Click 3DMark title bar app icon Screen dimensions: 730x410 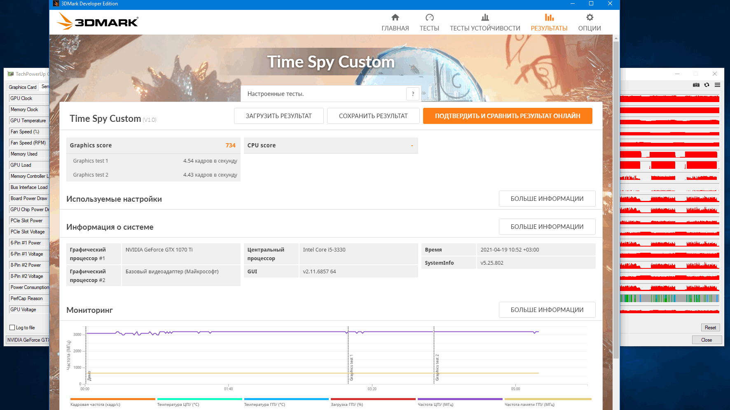(56, 4)
